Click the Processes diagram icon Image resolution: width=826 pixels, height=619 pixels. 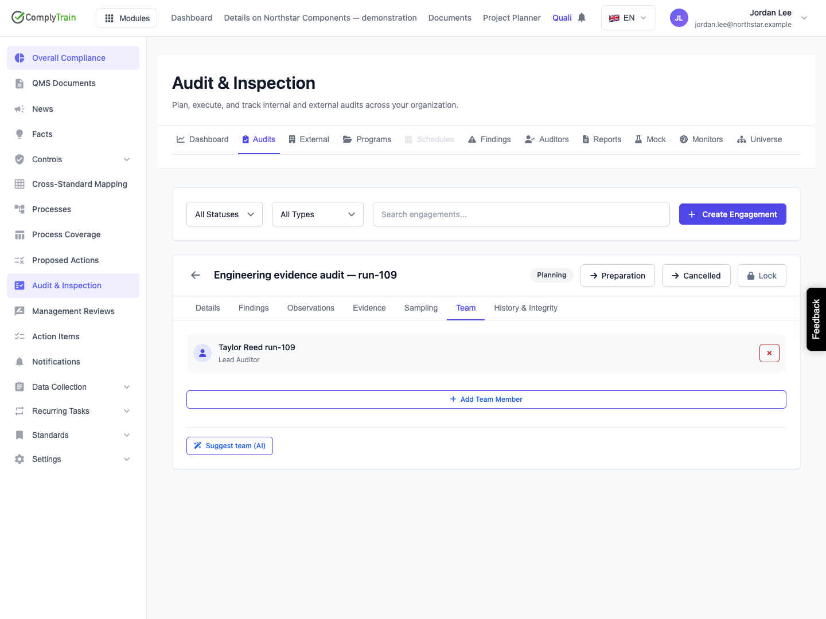pyautogui.click(x=20, y=209)
